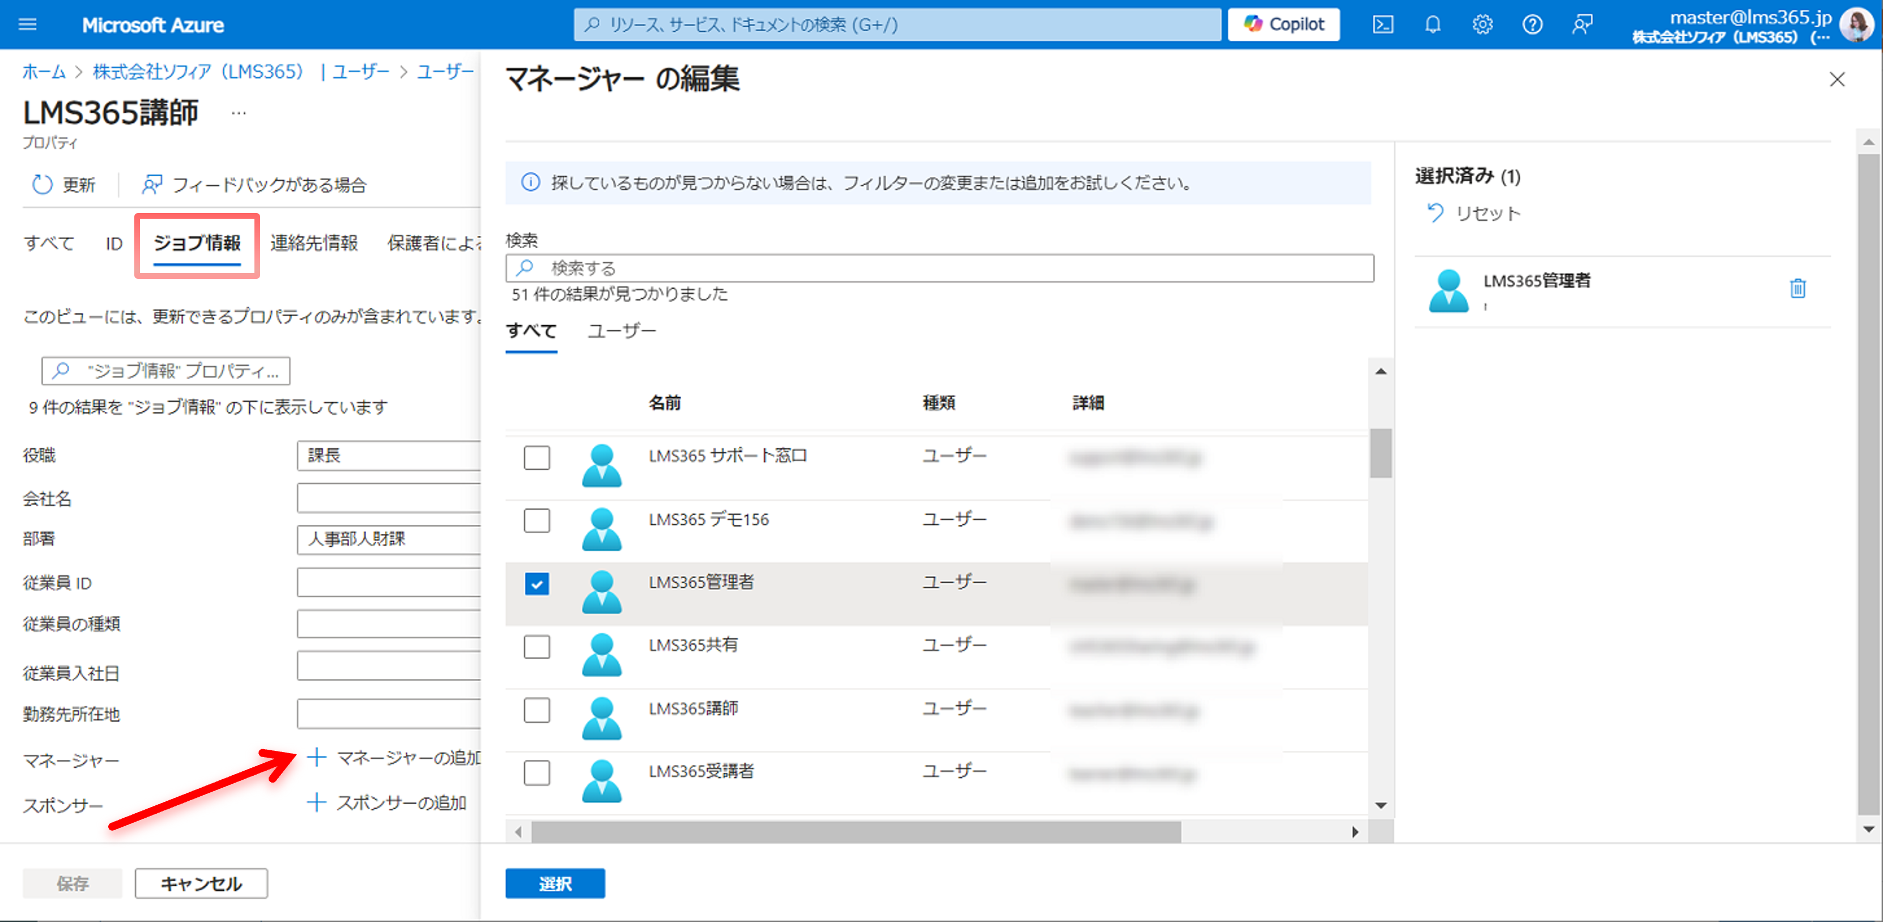Click the user list scroll-up arrow
Viewport: 1883px width, 922px height.
point(1380,371)
